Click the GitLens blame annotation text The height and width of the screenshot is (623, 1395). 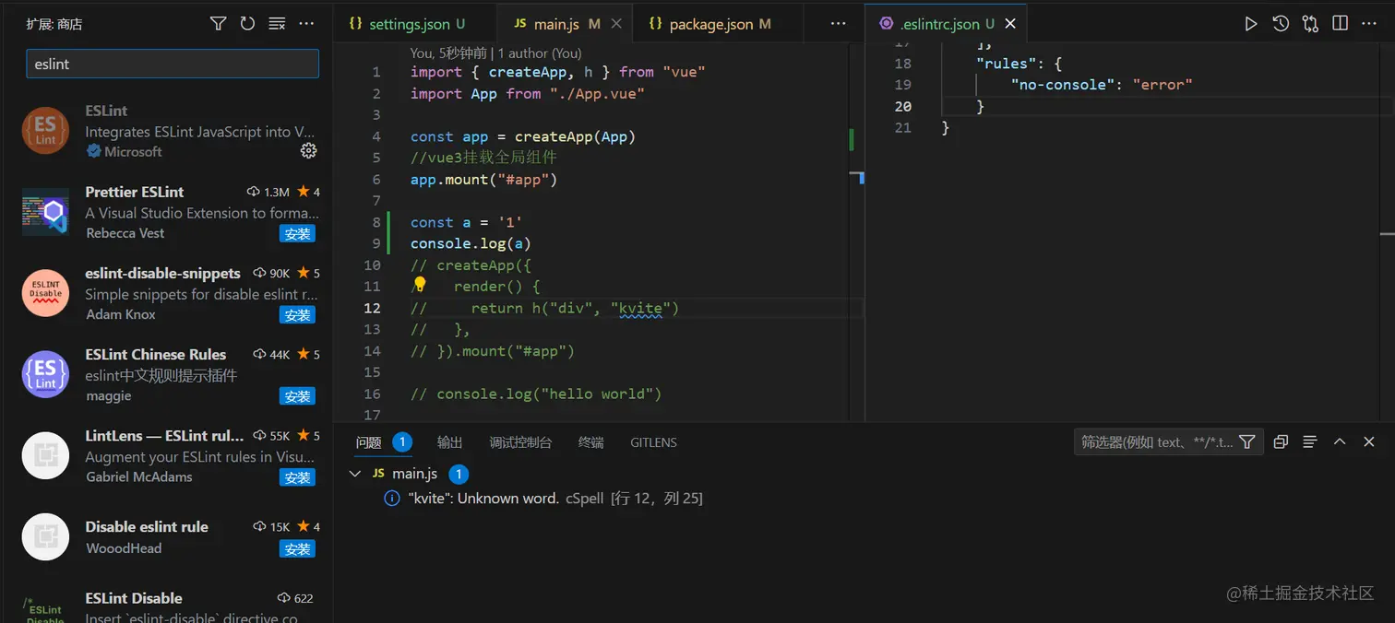click(495, 53)
